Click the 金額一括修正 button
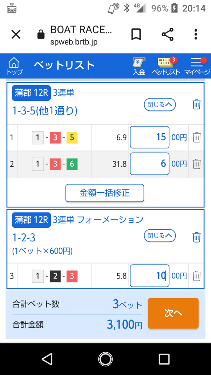 coord(105,193)
